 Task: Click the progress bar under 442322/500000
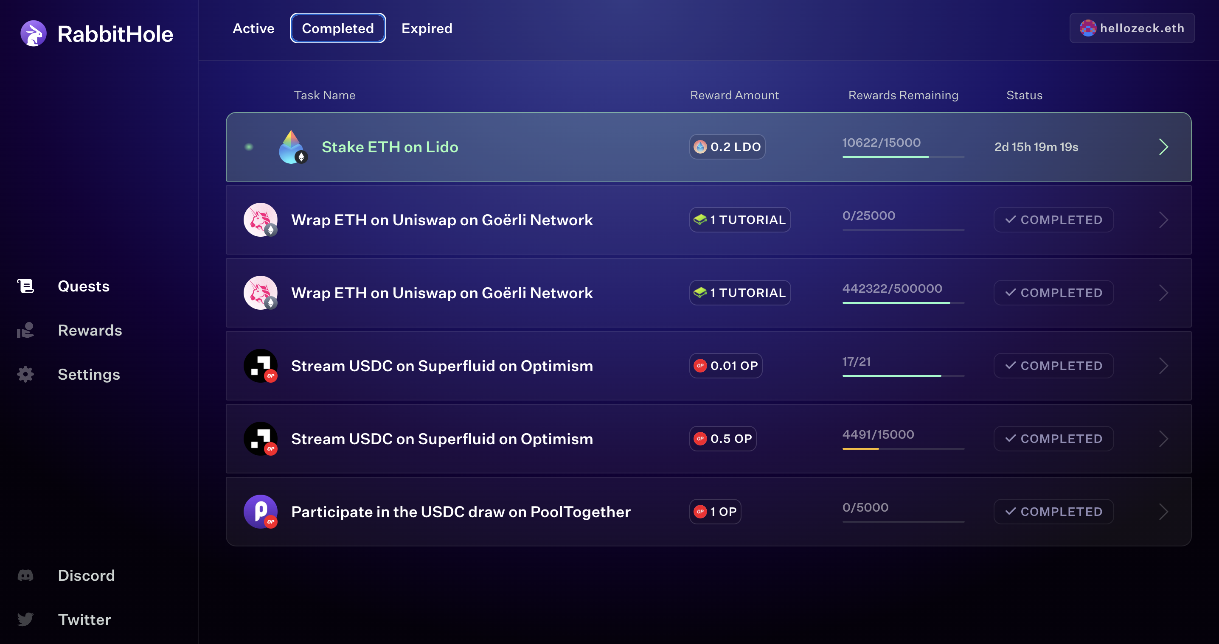(x=903, y=302)
